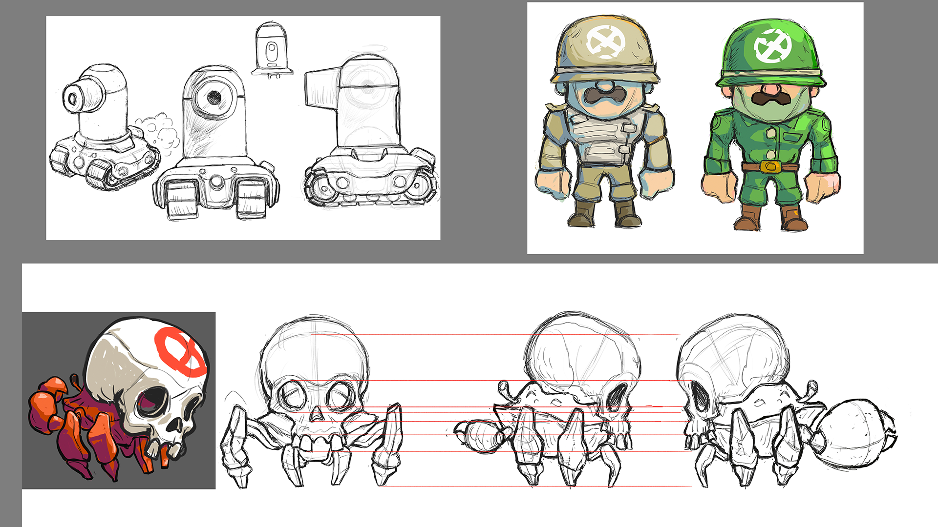Screen dimensions: 938x527
Task: Click the leftmost tank cannon barrel opening
Action: [72, 100]
